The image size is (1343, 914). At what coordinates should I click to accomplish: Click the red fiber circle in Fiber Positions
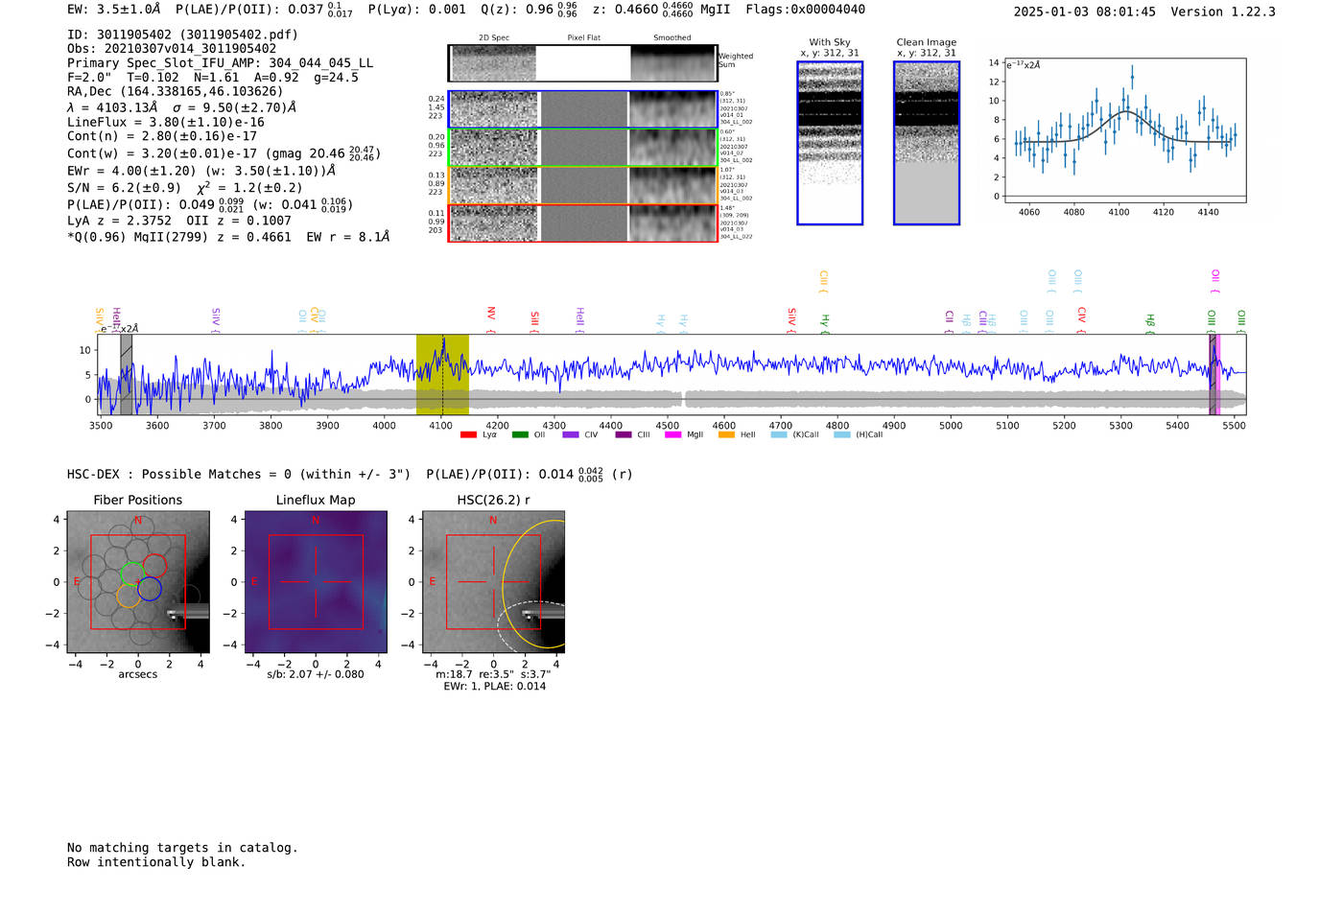154,565
